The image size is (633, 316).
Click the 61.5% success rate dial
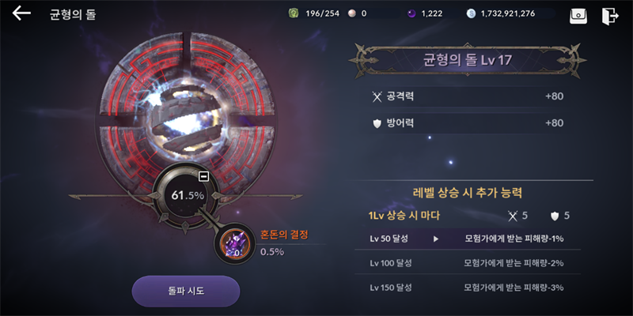187,195
